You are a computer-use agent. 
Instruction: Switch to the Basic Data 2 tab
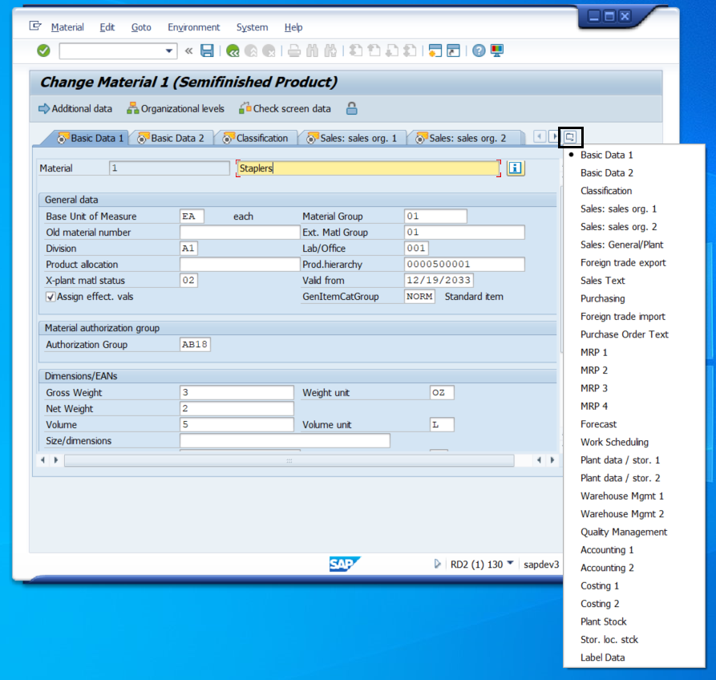tap(172, 138)
